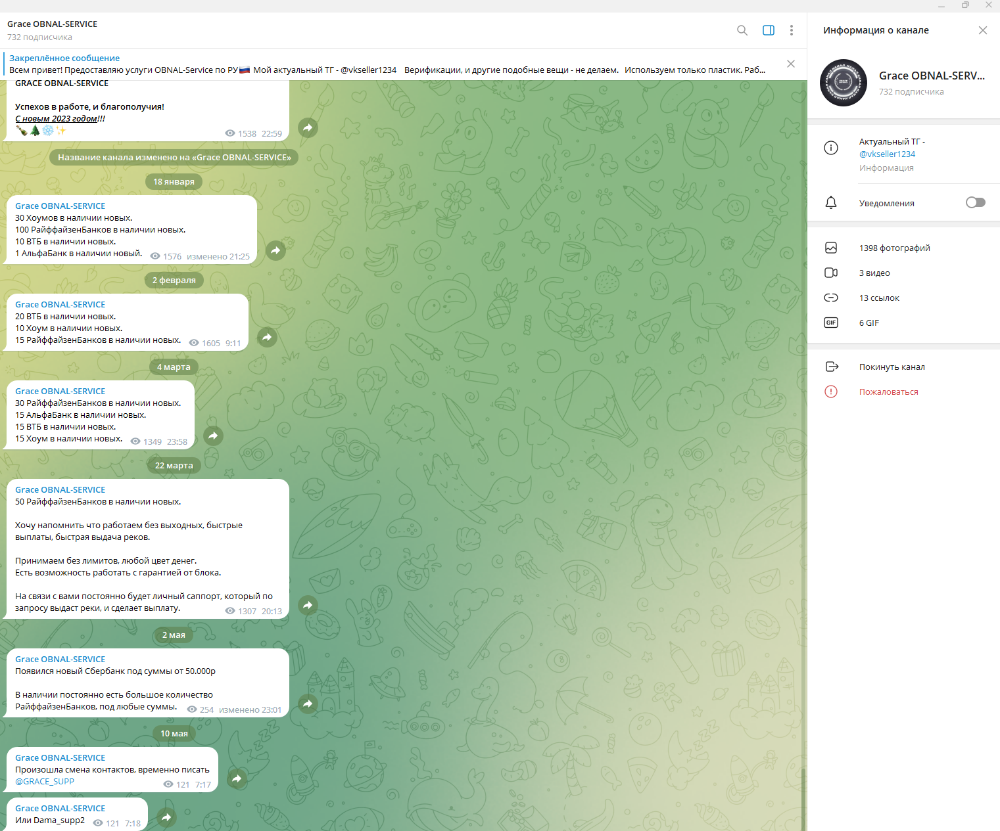Click 'Информация о канале' panel title
Screen dimensions: 1000x831
click(876, 30)
